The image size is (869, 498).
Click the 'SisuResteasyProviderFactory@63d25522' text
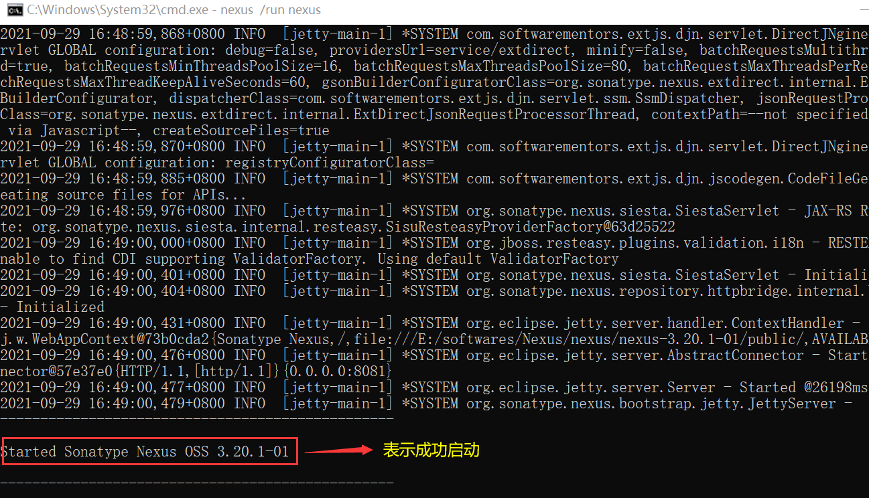[531, 227]
